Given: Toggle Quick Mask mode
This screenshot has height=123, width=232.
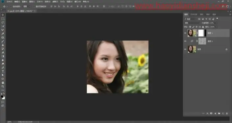Looking at the screenshot, I should pos(3,102).
